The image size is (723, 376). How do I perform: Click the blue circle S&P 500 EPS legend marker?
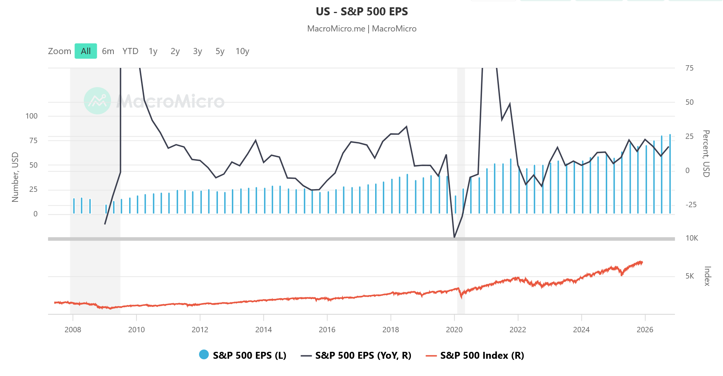click(204, 355)
